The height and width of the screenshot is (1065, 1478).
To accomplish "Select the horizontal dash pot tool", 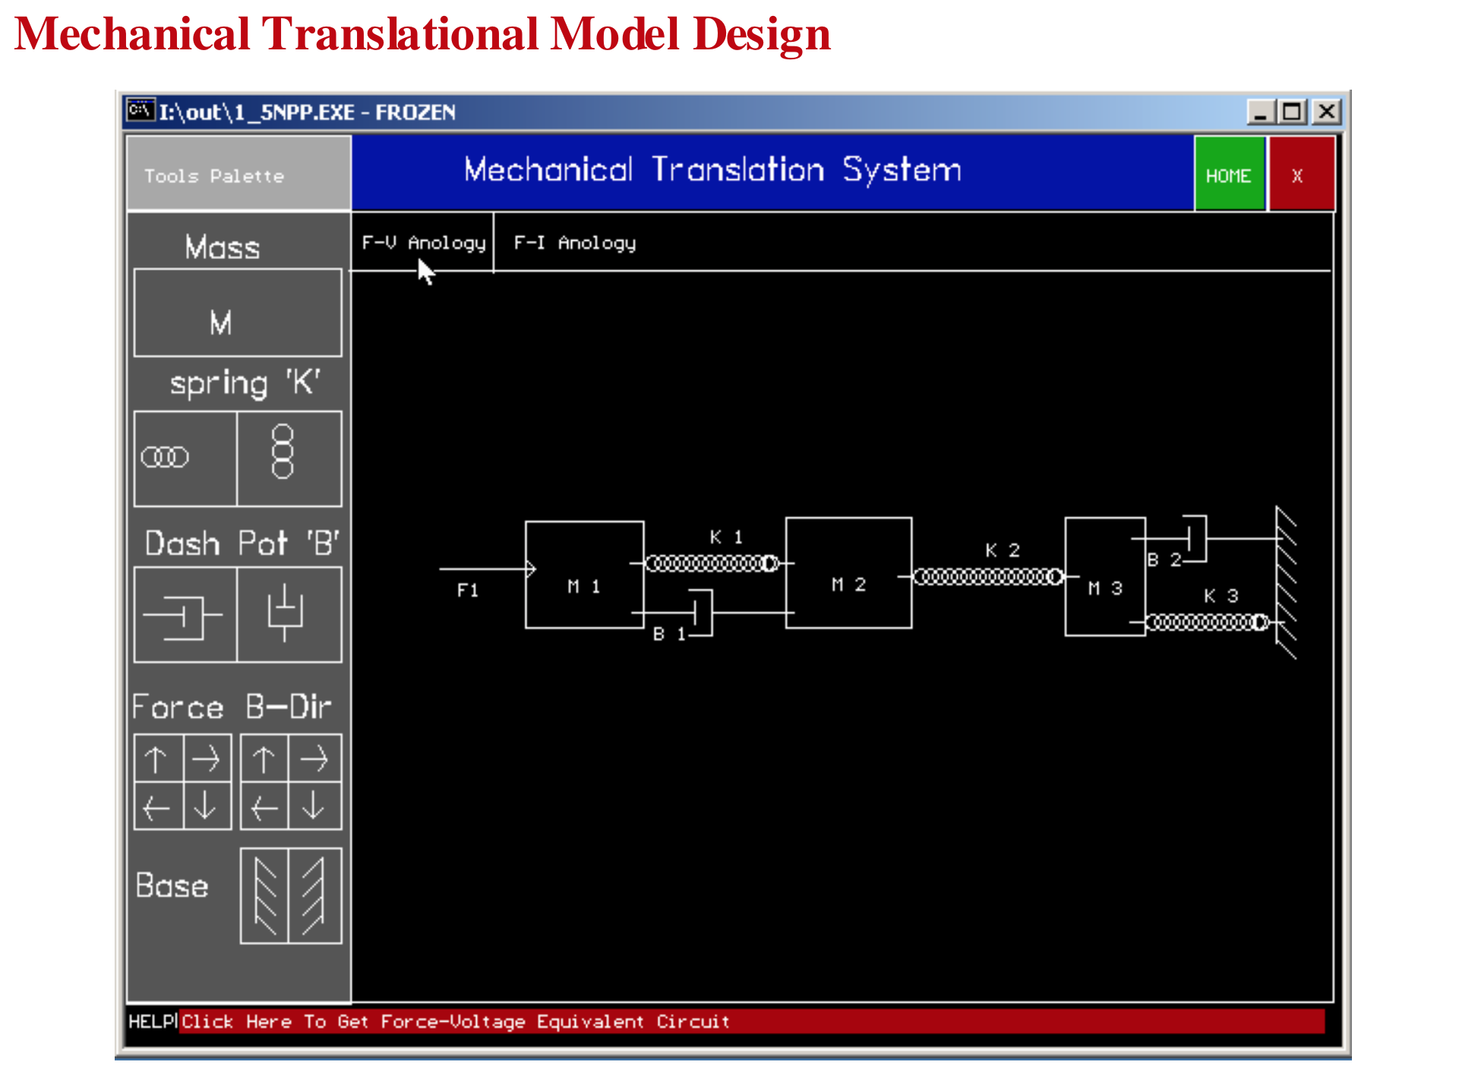I will pyautogui.click(x=185, y=615).
